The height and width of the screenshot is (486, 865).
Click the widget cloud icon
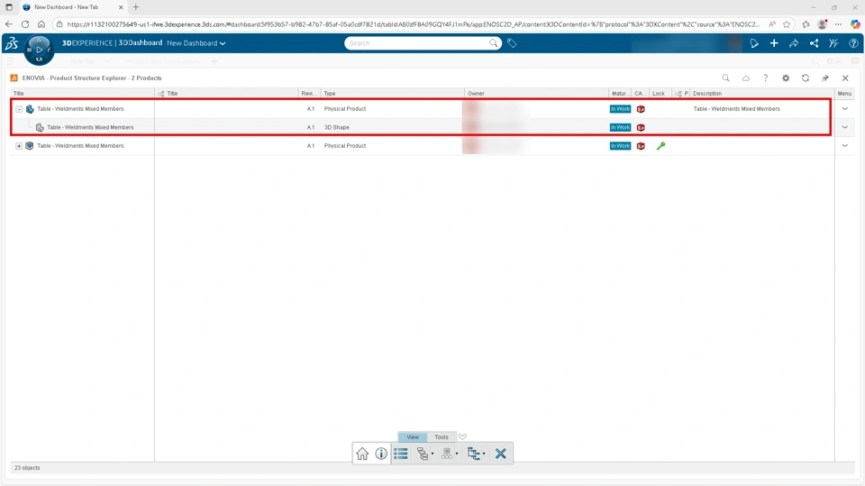pos(746,78)
